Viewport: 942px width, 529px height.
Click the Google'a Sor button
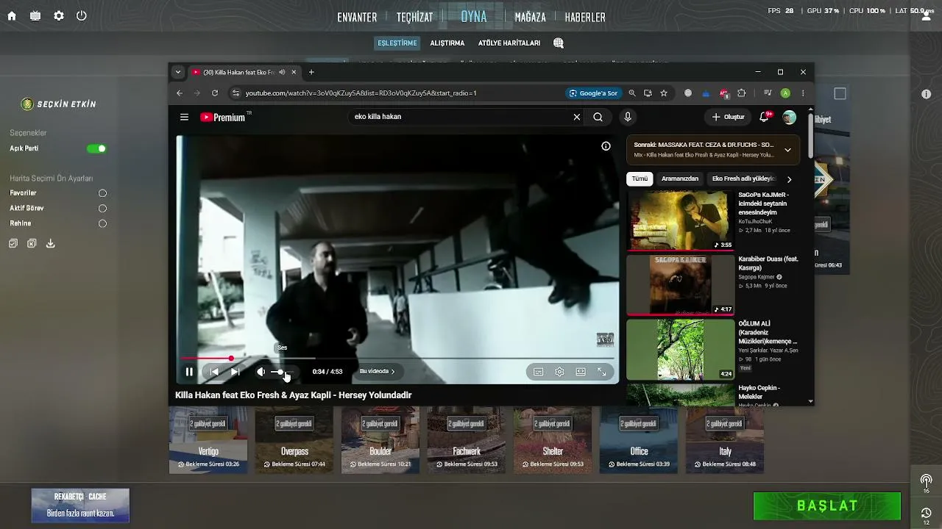pos(593,93)
